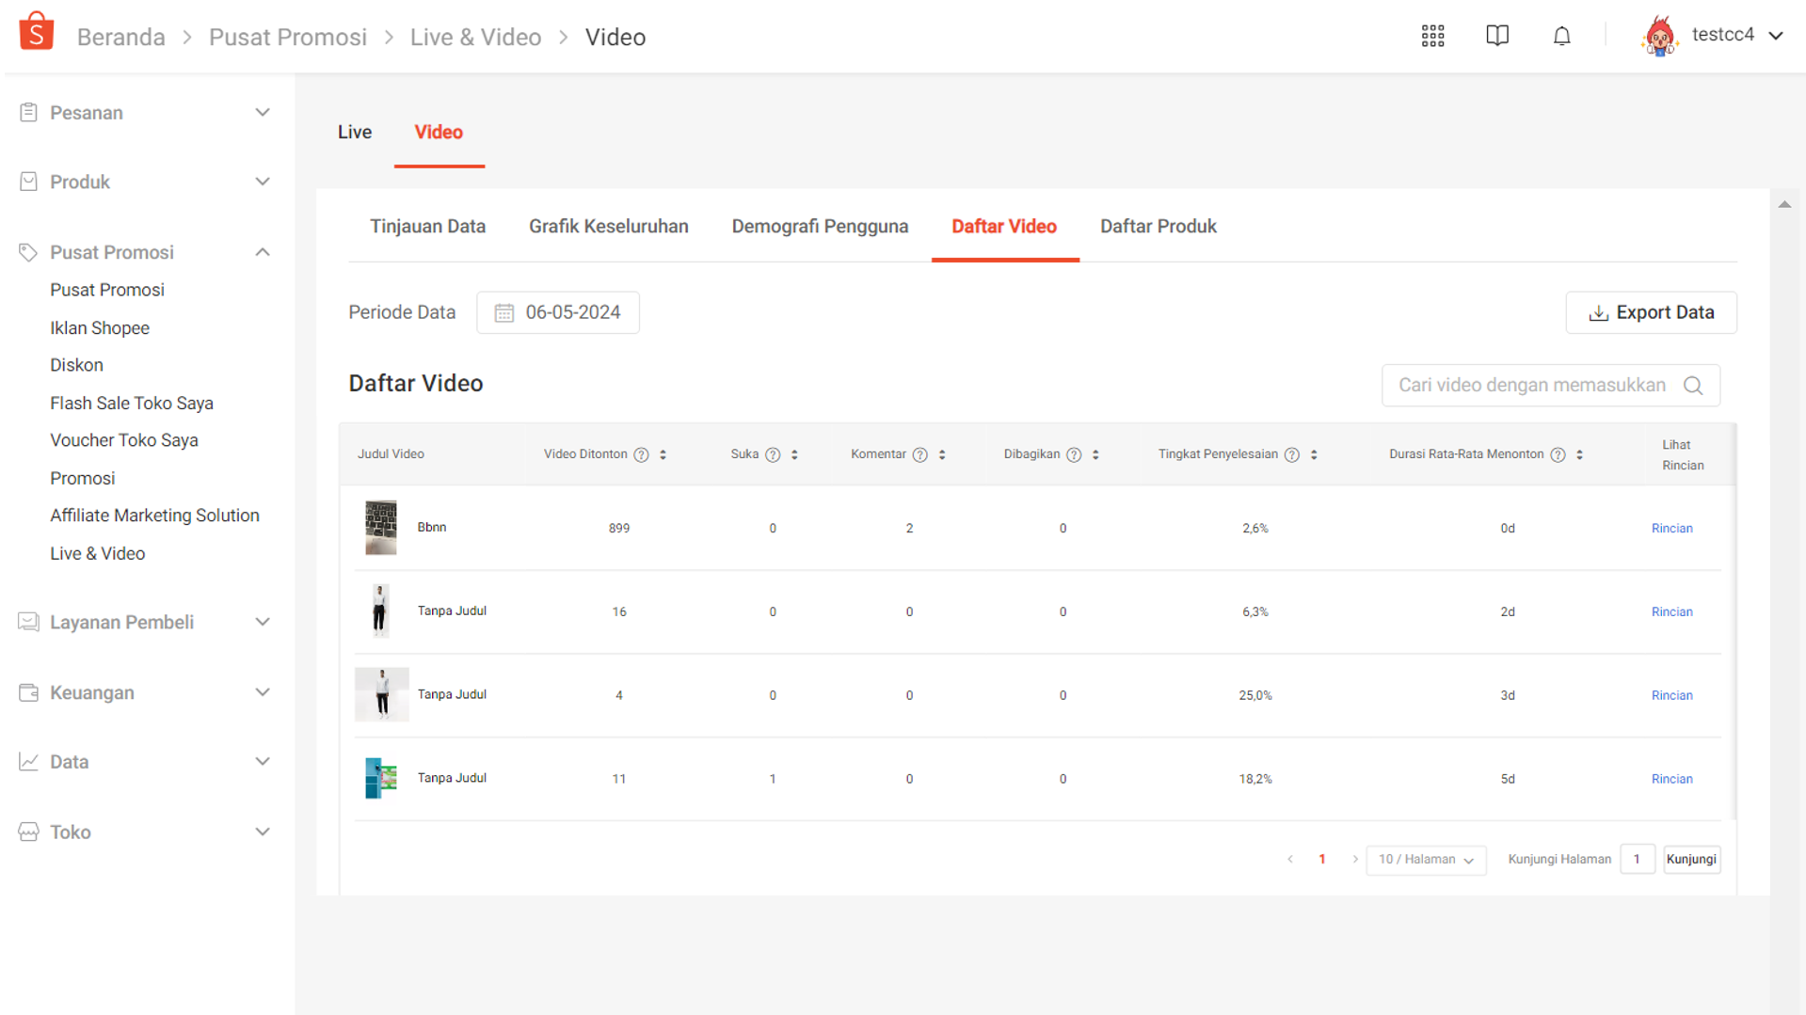Click the help icon next to Video Ditonton

pos(642,453)
